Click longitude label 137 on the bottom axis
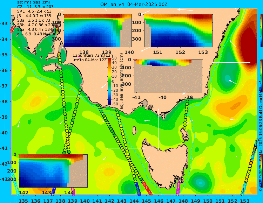This screenshot has height=203, width=263. 48,201
